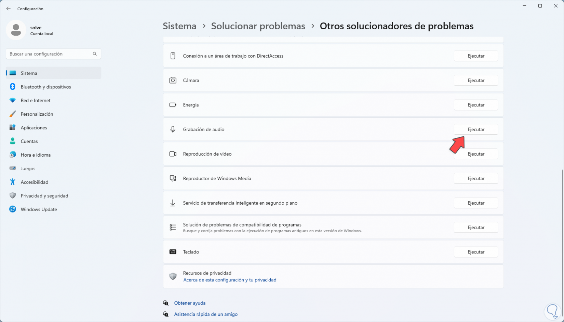Select Personalización in the sidebar
The image size is (564, 322).
(37, 114)
